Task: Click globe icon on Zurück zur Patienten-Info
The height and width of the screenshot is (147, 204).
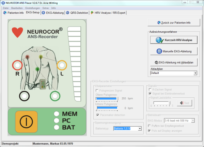Action: coord(159,22)
